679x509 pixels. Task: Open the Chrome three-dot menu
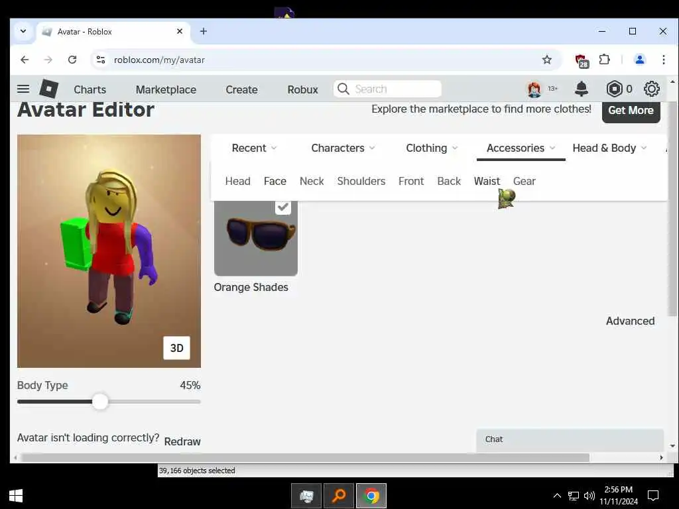coord(663,60)
